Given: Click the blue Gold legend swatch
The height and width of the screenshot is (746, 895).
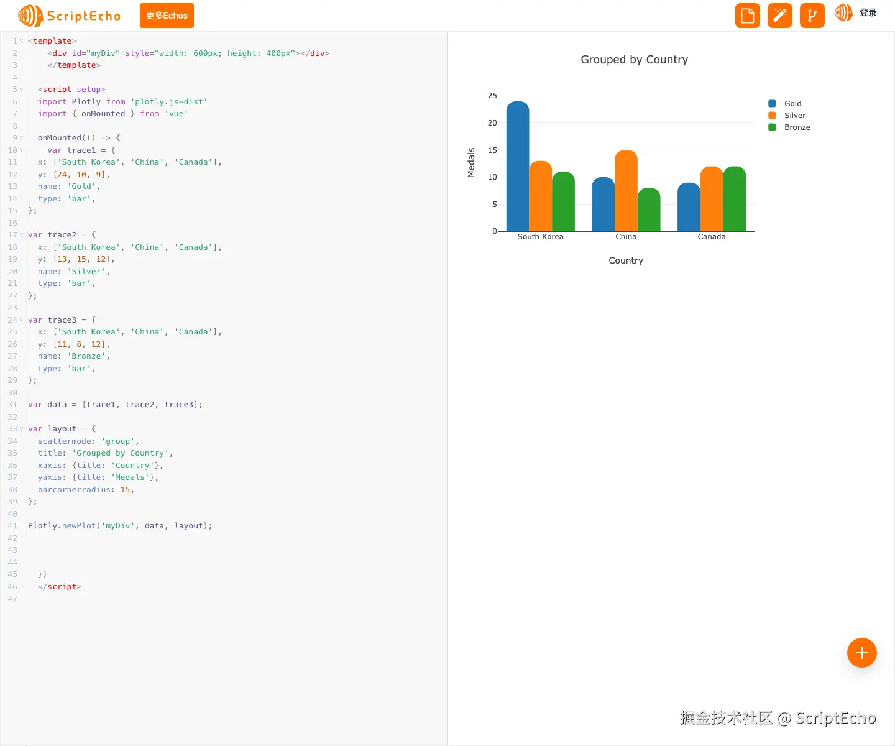Looking at the screenshot, I should (772, 104).
